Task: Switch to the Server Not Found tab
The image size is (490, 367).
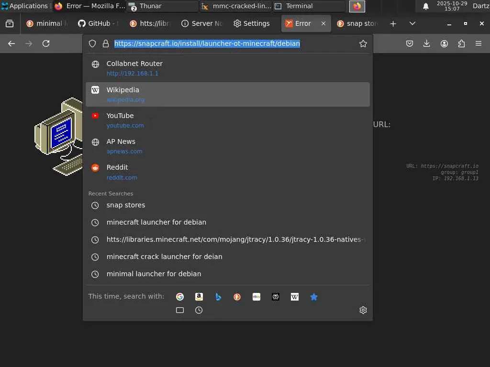Action: (x=202, y=24)
